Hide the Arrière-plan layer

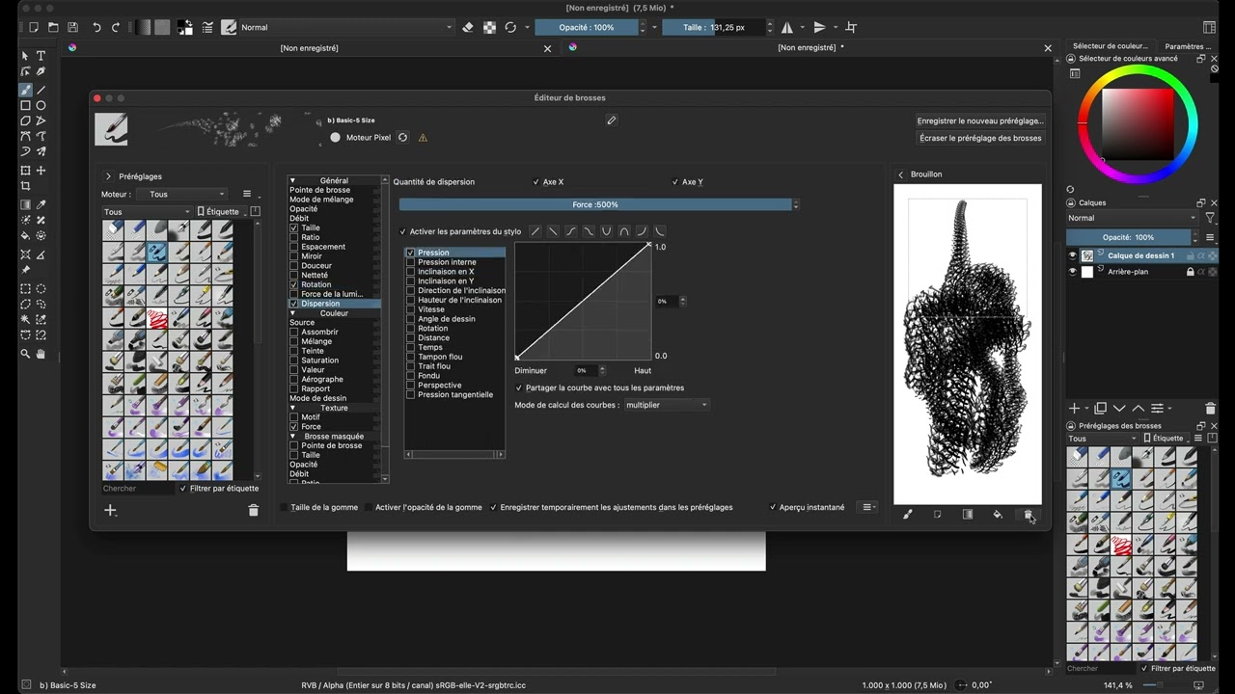point(1072,272)
